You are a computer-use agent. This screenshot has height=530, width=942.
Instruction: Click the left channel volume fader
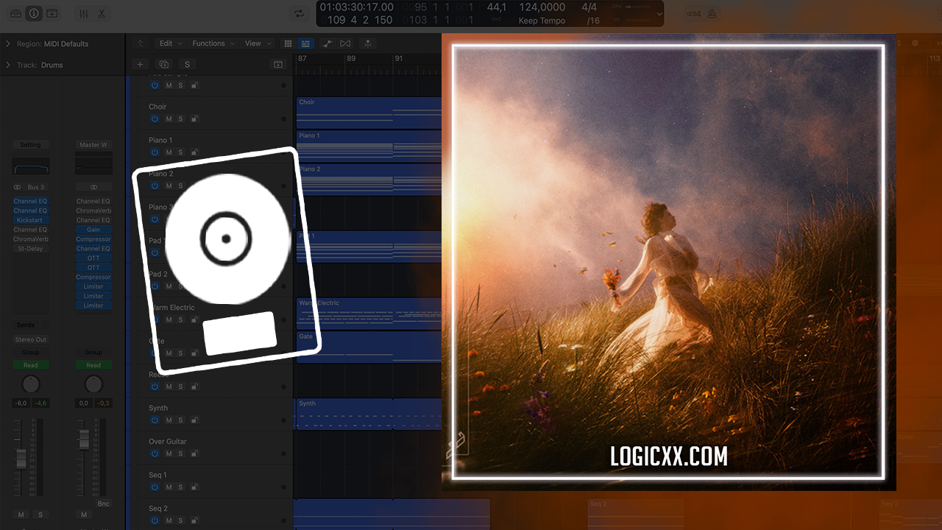point(21,459)
